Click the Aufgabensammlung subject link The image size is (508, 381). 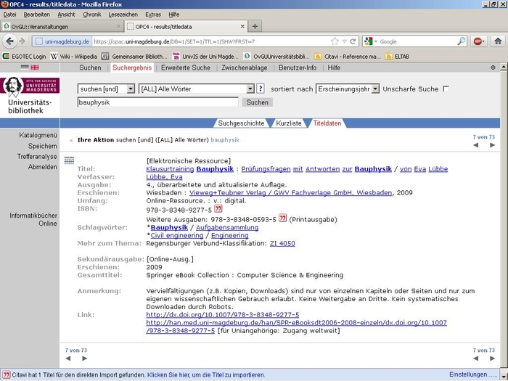click(x=227, y=227)
